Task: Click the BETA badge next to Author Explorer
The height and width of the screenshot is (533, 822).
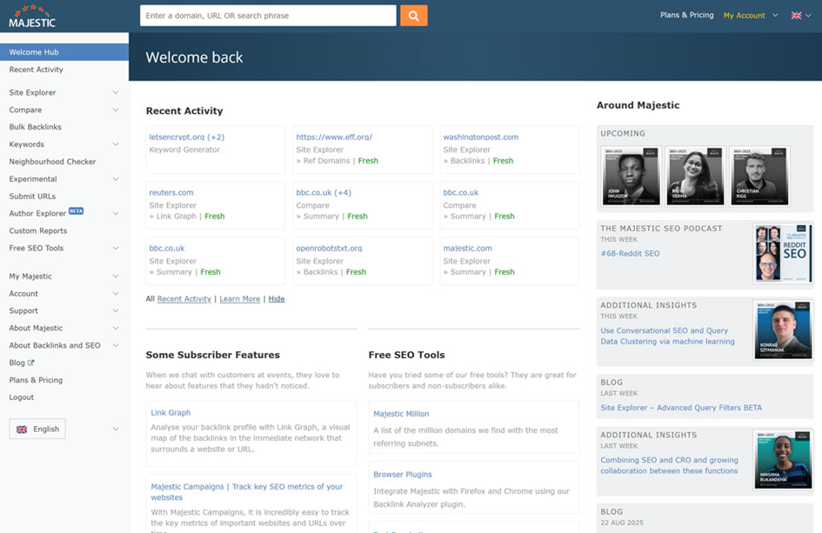Action: (x=76, y=211)
